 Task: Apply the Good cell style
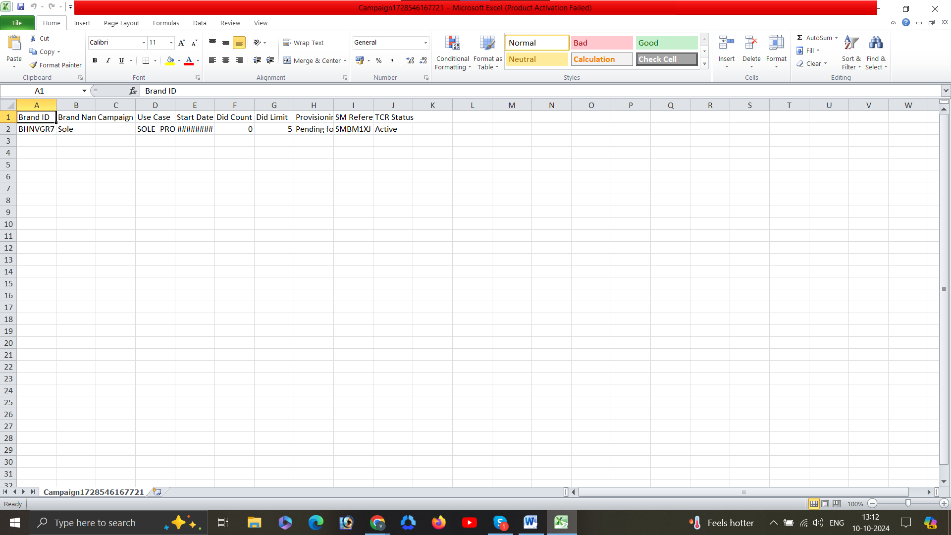(x=666, y=43)
